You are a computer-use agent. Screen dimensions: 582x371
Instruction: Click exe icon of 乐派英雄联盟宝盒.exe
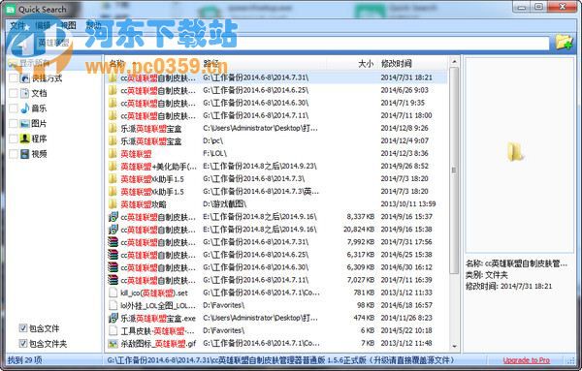(x=113, y=318)
